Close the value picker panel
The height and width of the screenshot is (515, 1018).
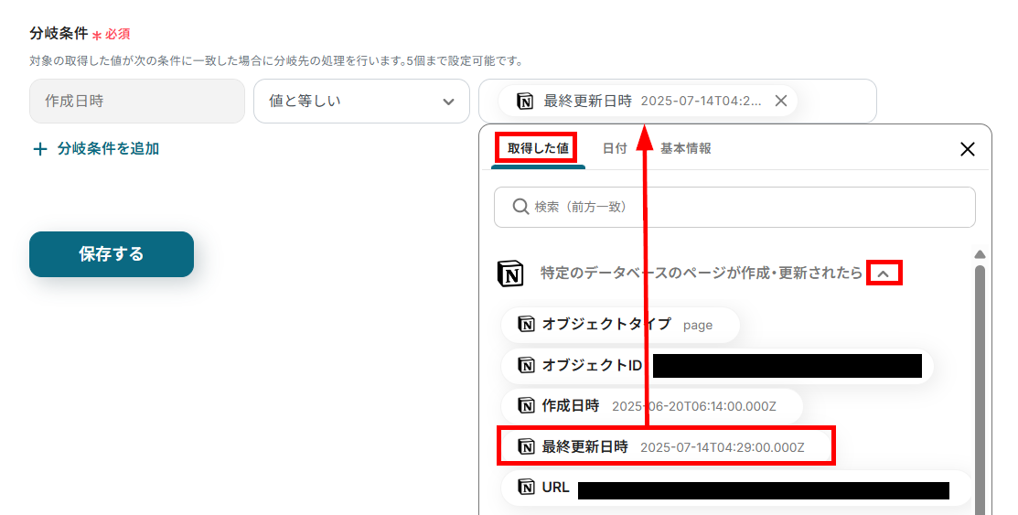pyautogui.click(x=968, y=149)
